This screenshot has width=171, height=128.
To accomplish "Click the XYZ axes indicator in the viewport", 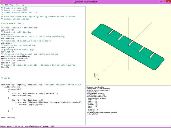I will point(95,76).
